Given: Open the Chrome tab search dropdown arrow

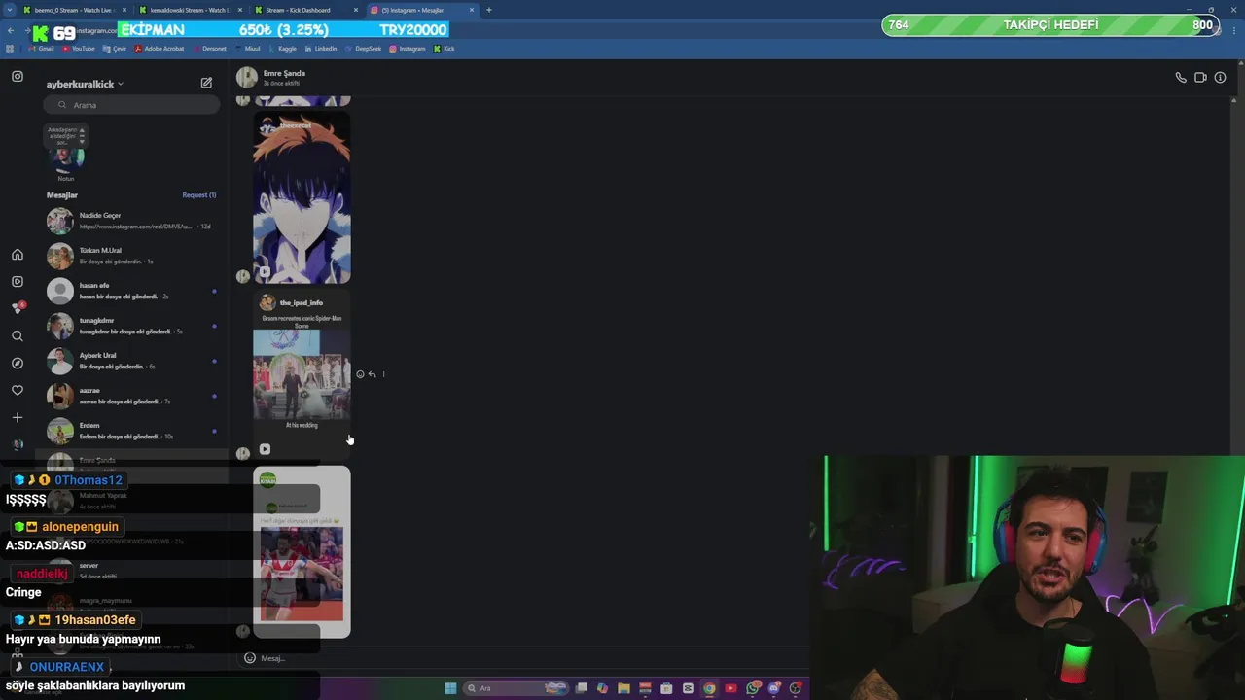Looking at the screenshot, I should (11, 10).
